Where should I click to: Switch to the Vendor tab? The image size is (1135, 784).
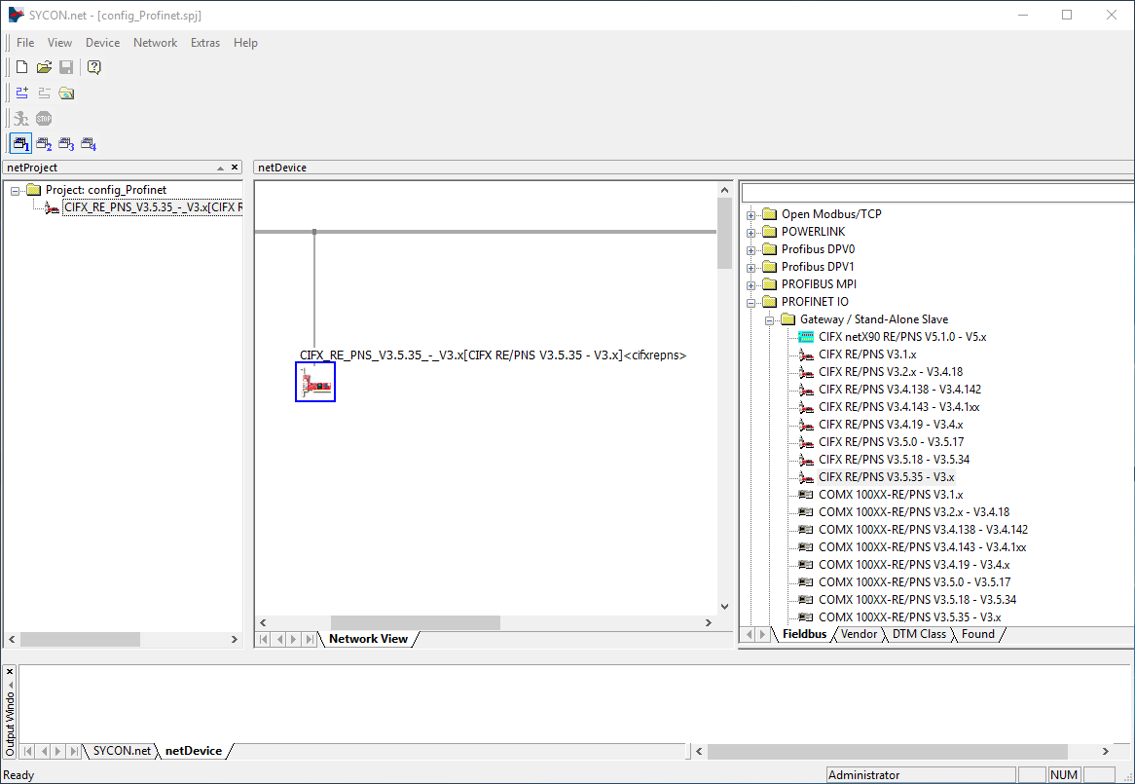coord(859,634)
